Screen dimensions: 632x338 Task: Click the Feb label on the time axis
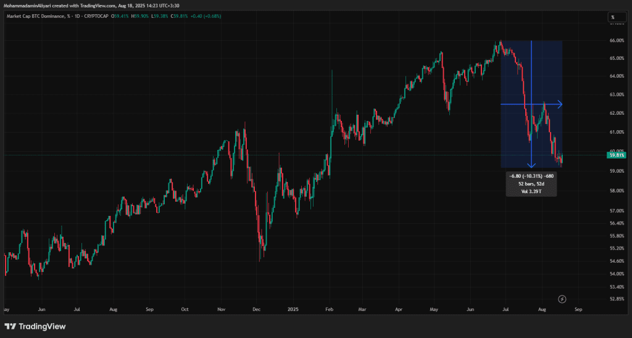(329, 310)
